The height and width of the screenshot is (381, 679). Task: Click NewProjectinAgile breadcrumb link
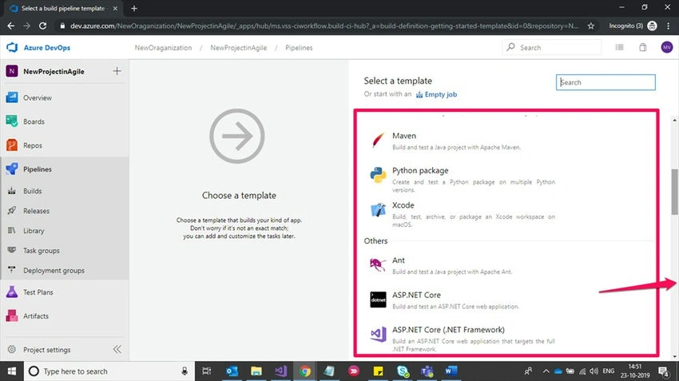[x=239, y=48]
